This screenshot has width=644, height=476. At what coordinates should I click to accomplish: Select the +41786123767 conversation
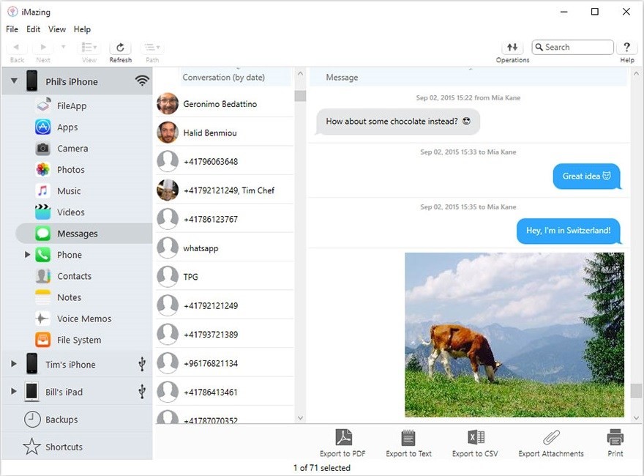225,219
